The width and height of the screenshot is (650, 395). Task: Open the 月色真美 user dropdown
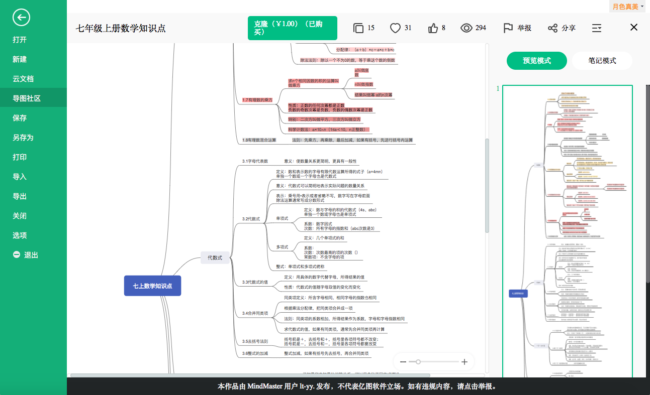628,7
